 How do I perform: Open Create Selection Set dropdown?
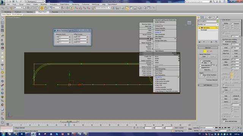point(103,8)
